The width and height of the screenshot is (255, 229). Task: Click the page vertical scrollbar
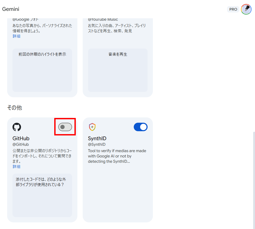tap(254, 180)
